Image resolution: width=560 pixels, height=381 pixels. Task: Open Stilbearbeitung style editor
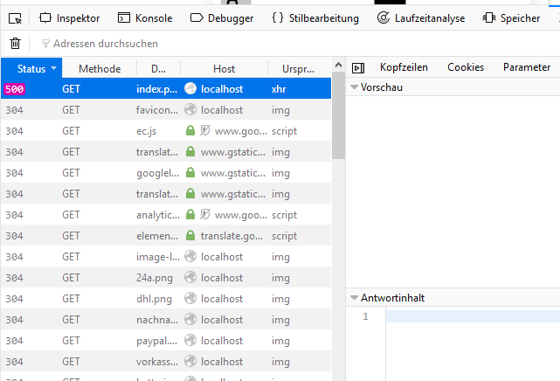[x=315, y=17]
